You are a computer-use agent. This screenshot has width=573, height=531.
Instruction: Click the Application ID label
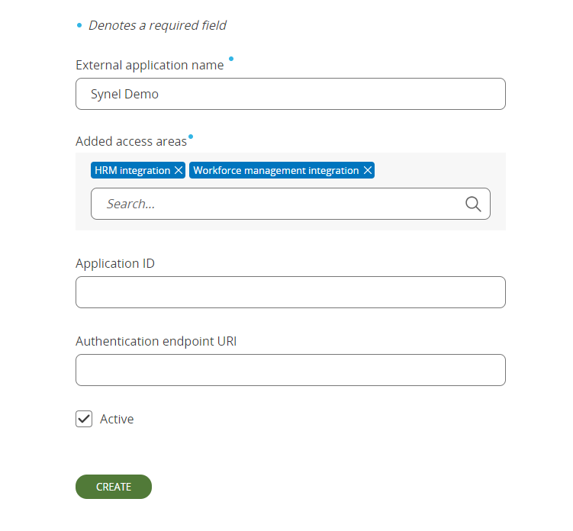pyautogui.click(x=115, y=263)
